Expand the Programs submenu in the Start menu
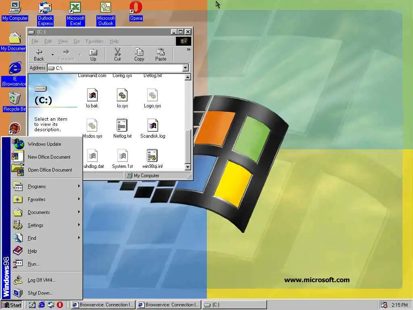This screenshot has width=413, height=310. 46,186
